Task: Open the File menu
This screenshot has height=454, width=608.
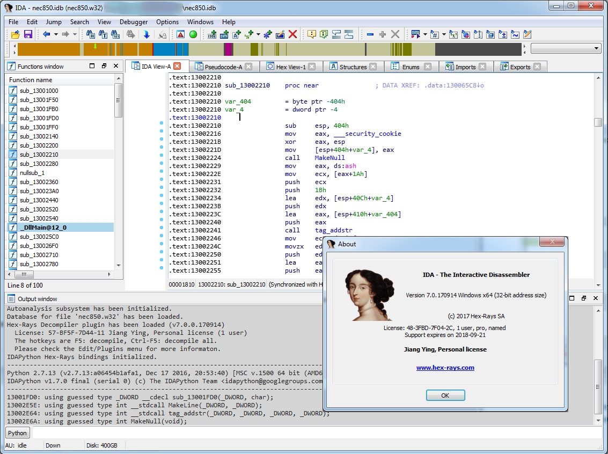Action: click(x=13, y=21)
